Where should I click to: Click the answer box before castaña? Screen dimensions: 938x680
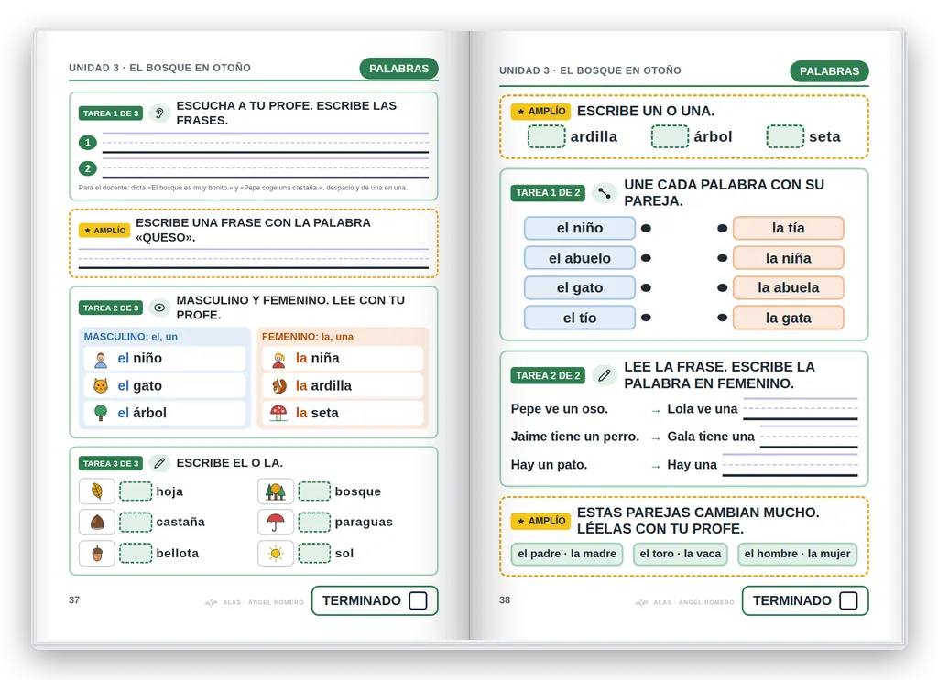tap(136, 523)
